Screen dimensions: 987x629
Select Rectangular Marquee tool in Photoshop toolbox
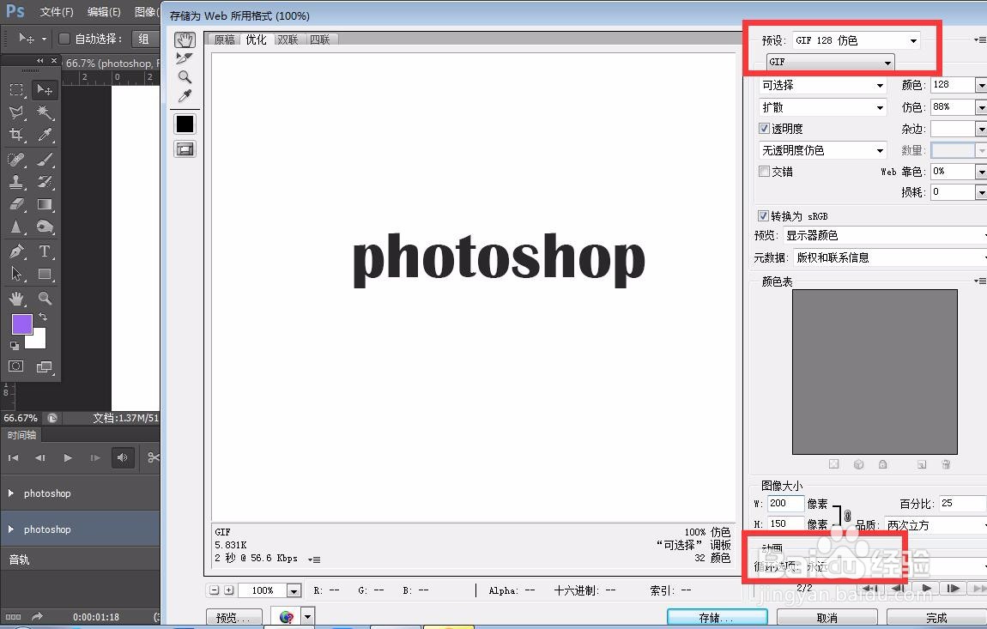[x=16, y=90]
